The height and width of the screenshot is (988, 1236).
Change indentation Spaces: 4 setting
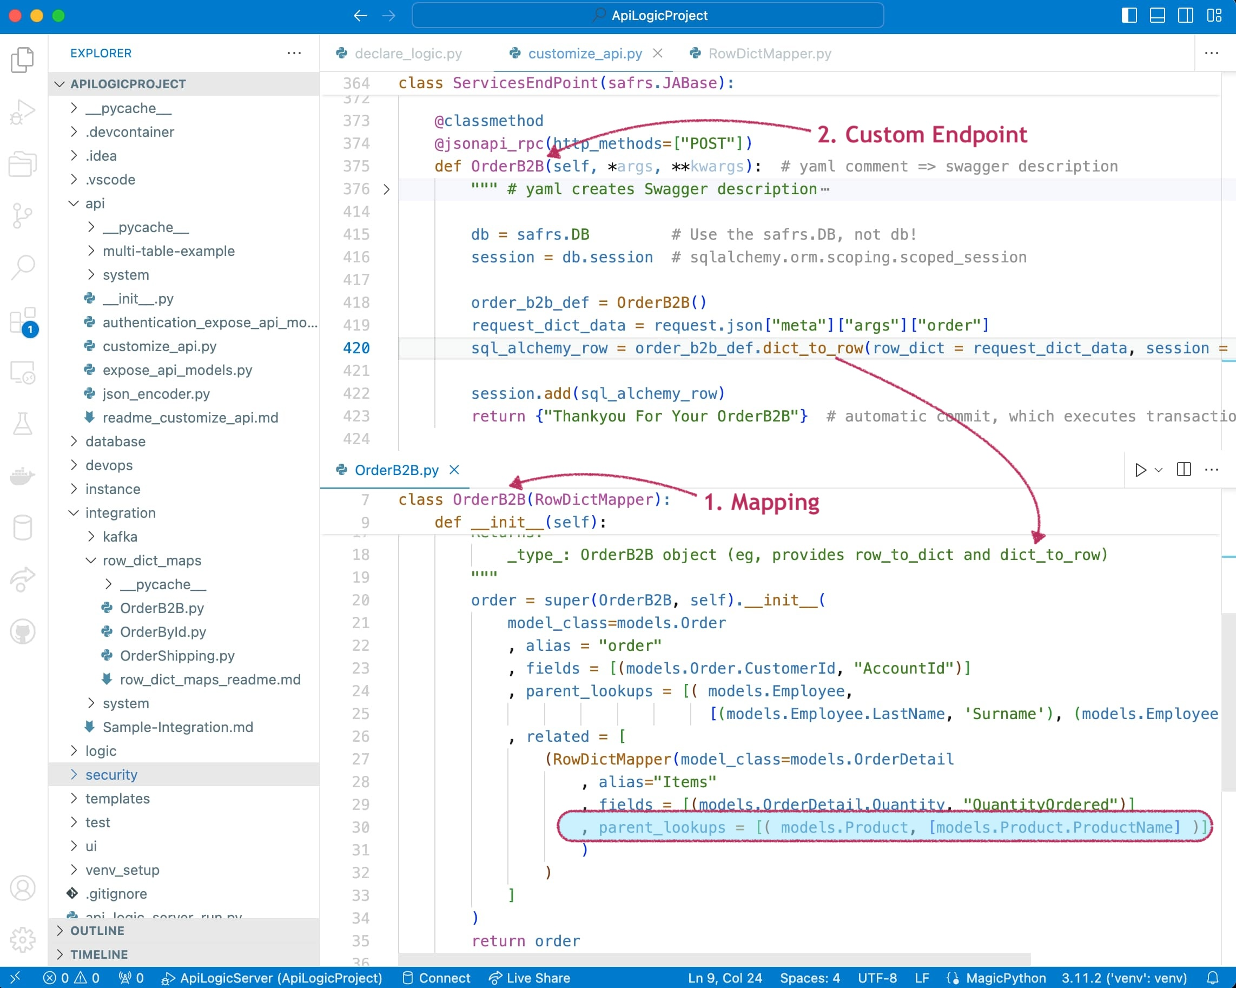click(809, 978)
